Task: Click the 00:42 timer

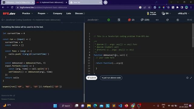Action: point(189,20)
